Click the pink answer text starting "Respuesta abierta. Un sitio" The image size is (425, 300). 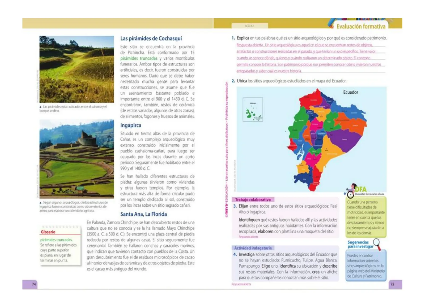click(309, 58)
